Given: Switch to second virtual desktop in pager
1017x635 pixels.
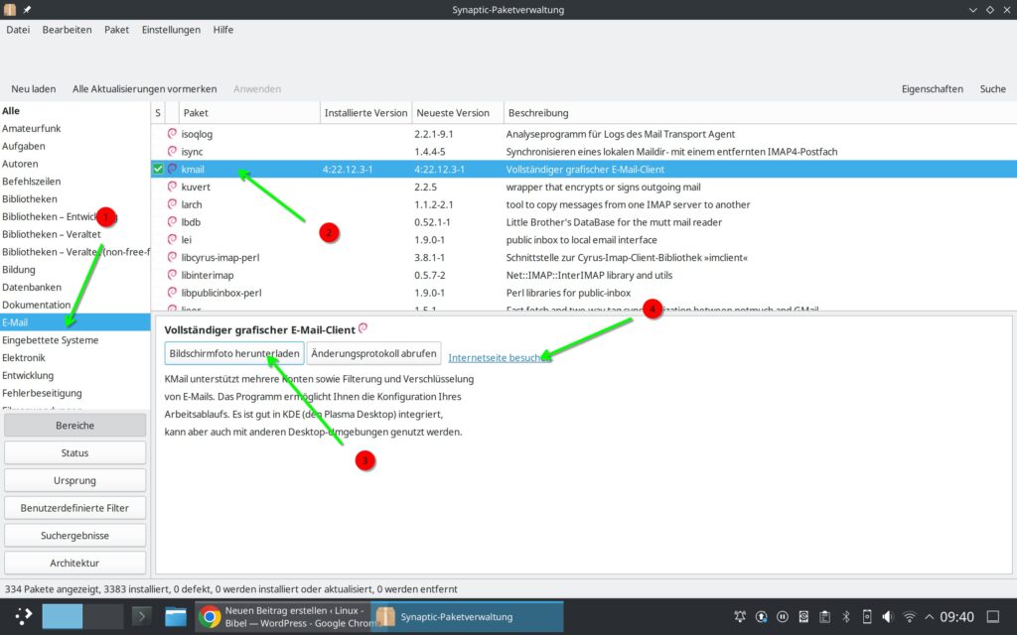Looking at the screenshot, I should (103, 616).
